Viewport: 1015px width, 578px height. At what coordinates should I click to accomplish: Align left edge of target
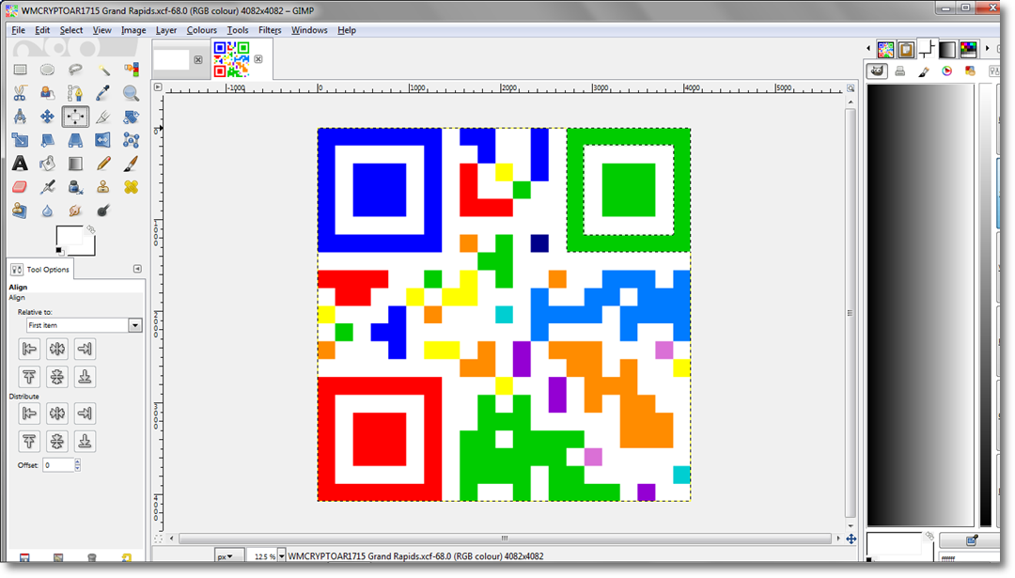pyautogui.click(x=29, y=349)
